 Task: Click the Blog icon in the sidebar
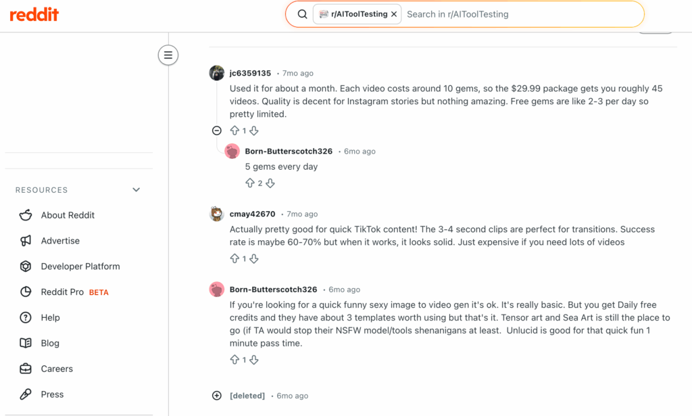tap(25, 343)
